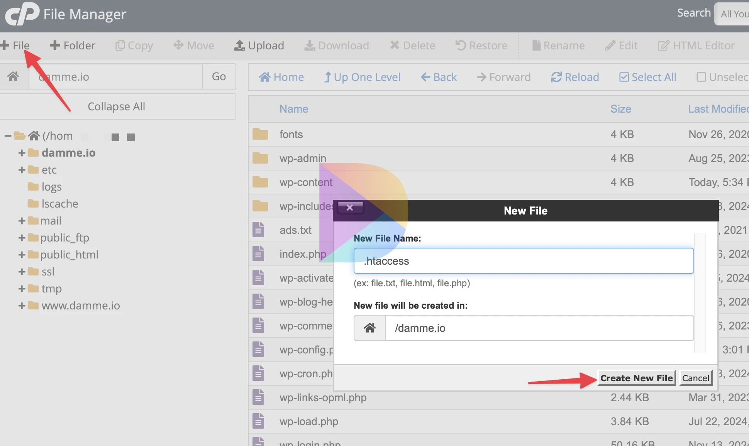Go to Home in navigation bar
The image size is (749, 446).
(x=281, y=77)
